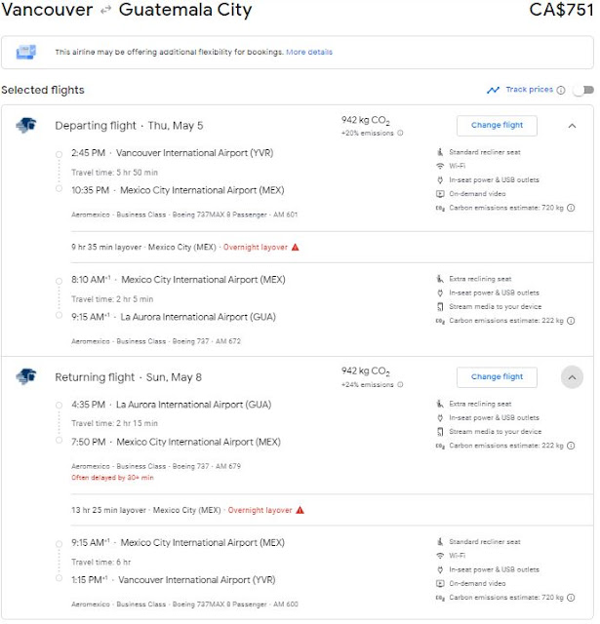This screenshot has width=600, height=624.
Task: Click '2:45 PM Vancouver International Airport (YVR)' row
Action: [x=173, y=153]
